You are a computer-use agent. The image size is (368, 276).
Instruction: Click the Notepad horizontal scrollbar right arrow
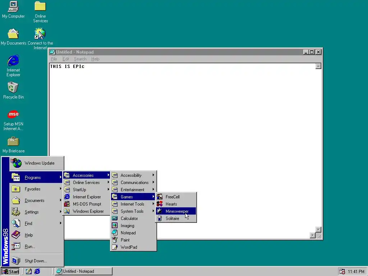pyautogui.click(x=313, y=235)
